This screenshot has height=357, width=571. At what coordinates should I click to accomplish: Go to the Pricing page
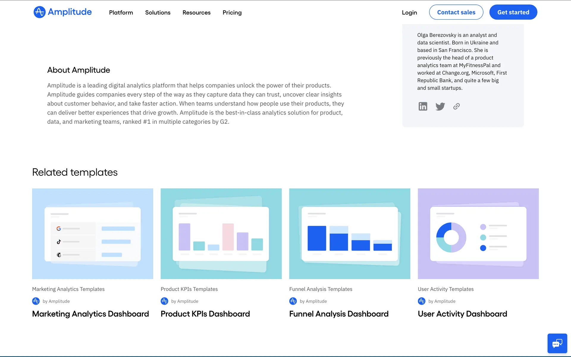232,12
